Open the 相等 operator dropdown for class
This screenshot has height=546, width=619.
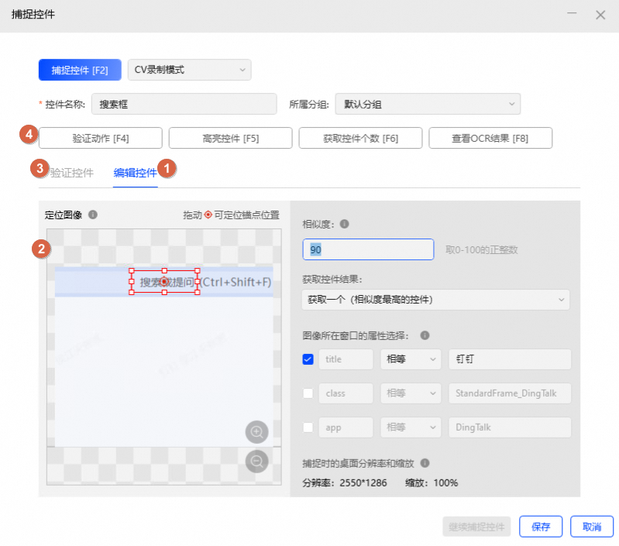pos(411,393)
